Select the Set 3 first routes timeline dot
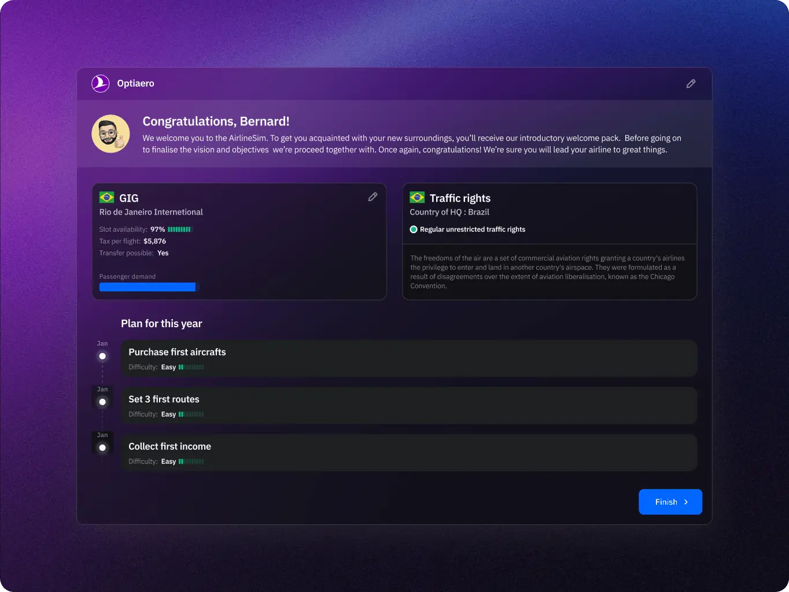The height and width of the screenshot is (592, 789). 102,402
